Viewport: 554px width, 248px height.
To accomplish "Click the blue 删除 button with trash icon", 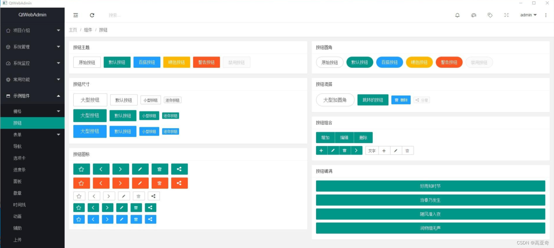I will [x=401, y=100].
